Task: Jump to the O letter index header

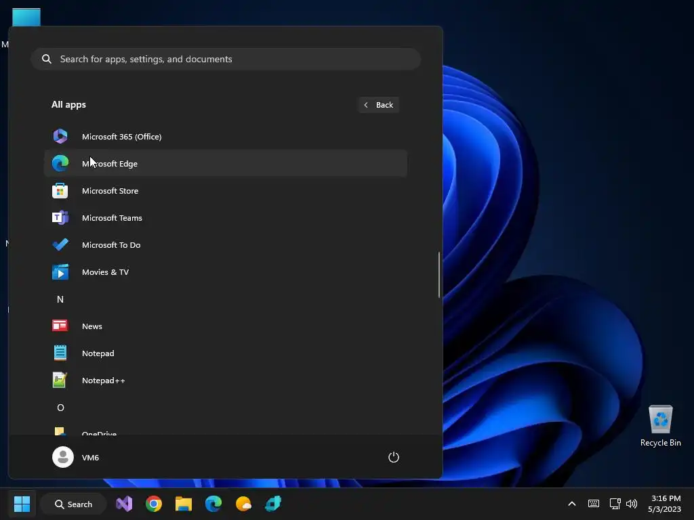Action: coord(60,407)
